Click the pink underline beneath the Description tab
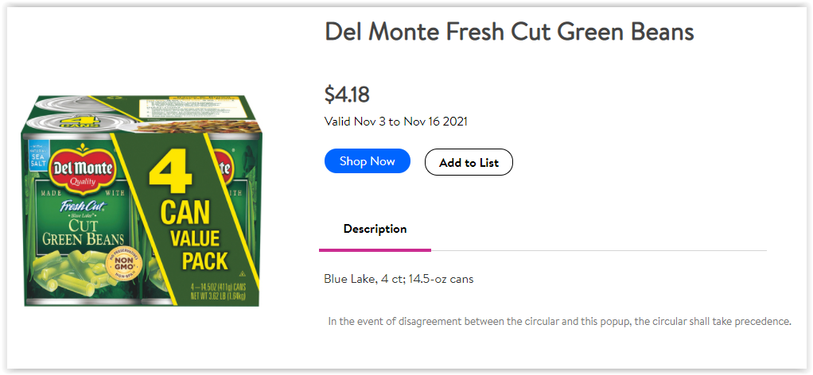Screen dimensions: 813x375 click(x=375, y=249)
